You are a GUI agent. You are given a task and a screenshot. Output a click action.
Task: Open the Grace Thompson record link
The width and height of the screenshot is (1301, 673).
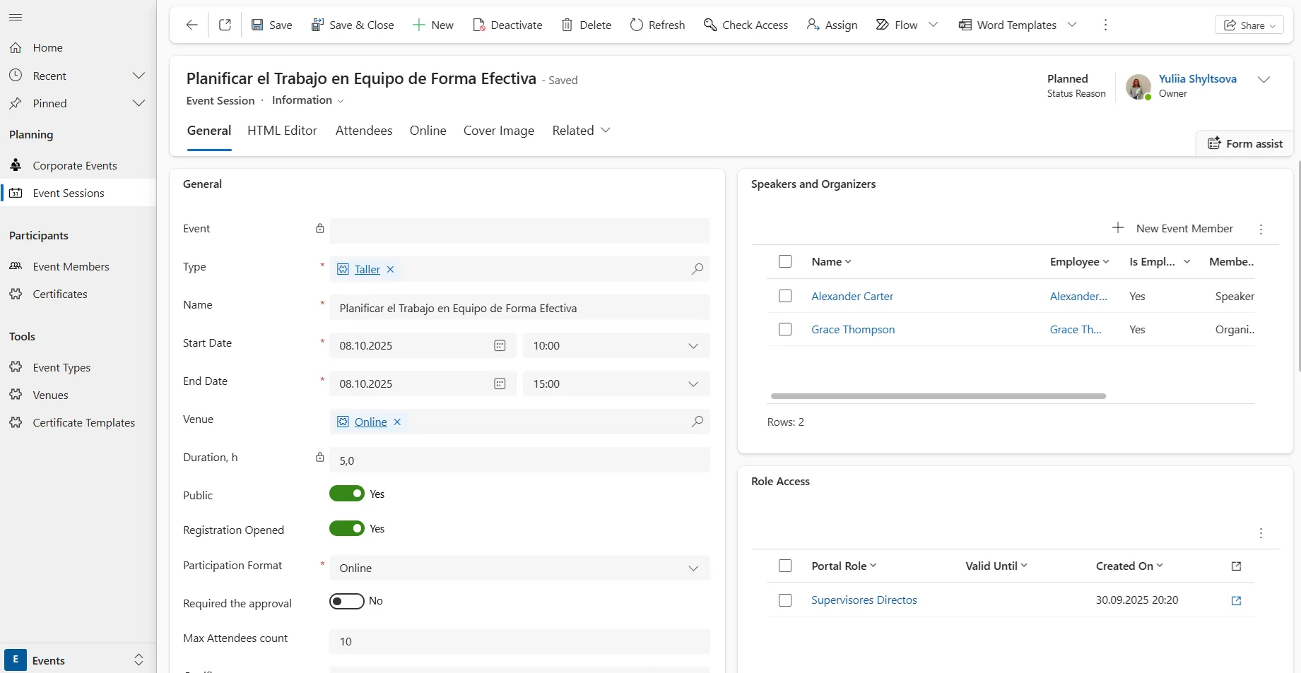click(853, 329)
